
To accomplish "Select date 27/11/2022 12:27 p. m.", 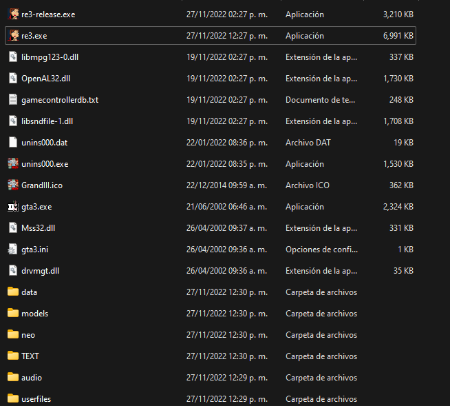I will coord(227,36).
